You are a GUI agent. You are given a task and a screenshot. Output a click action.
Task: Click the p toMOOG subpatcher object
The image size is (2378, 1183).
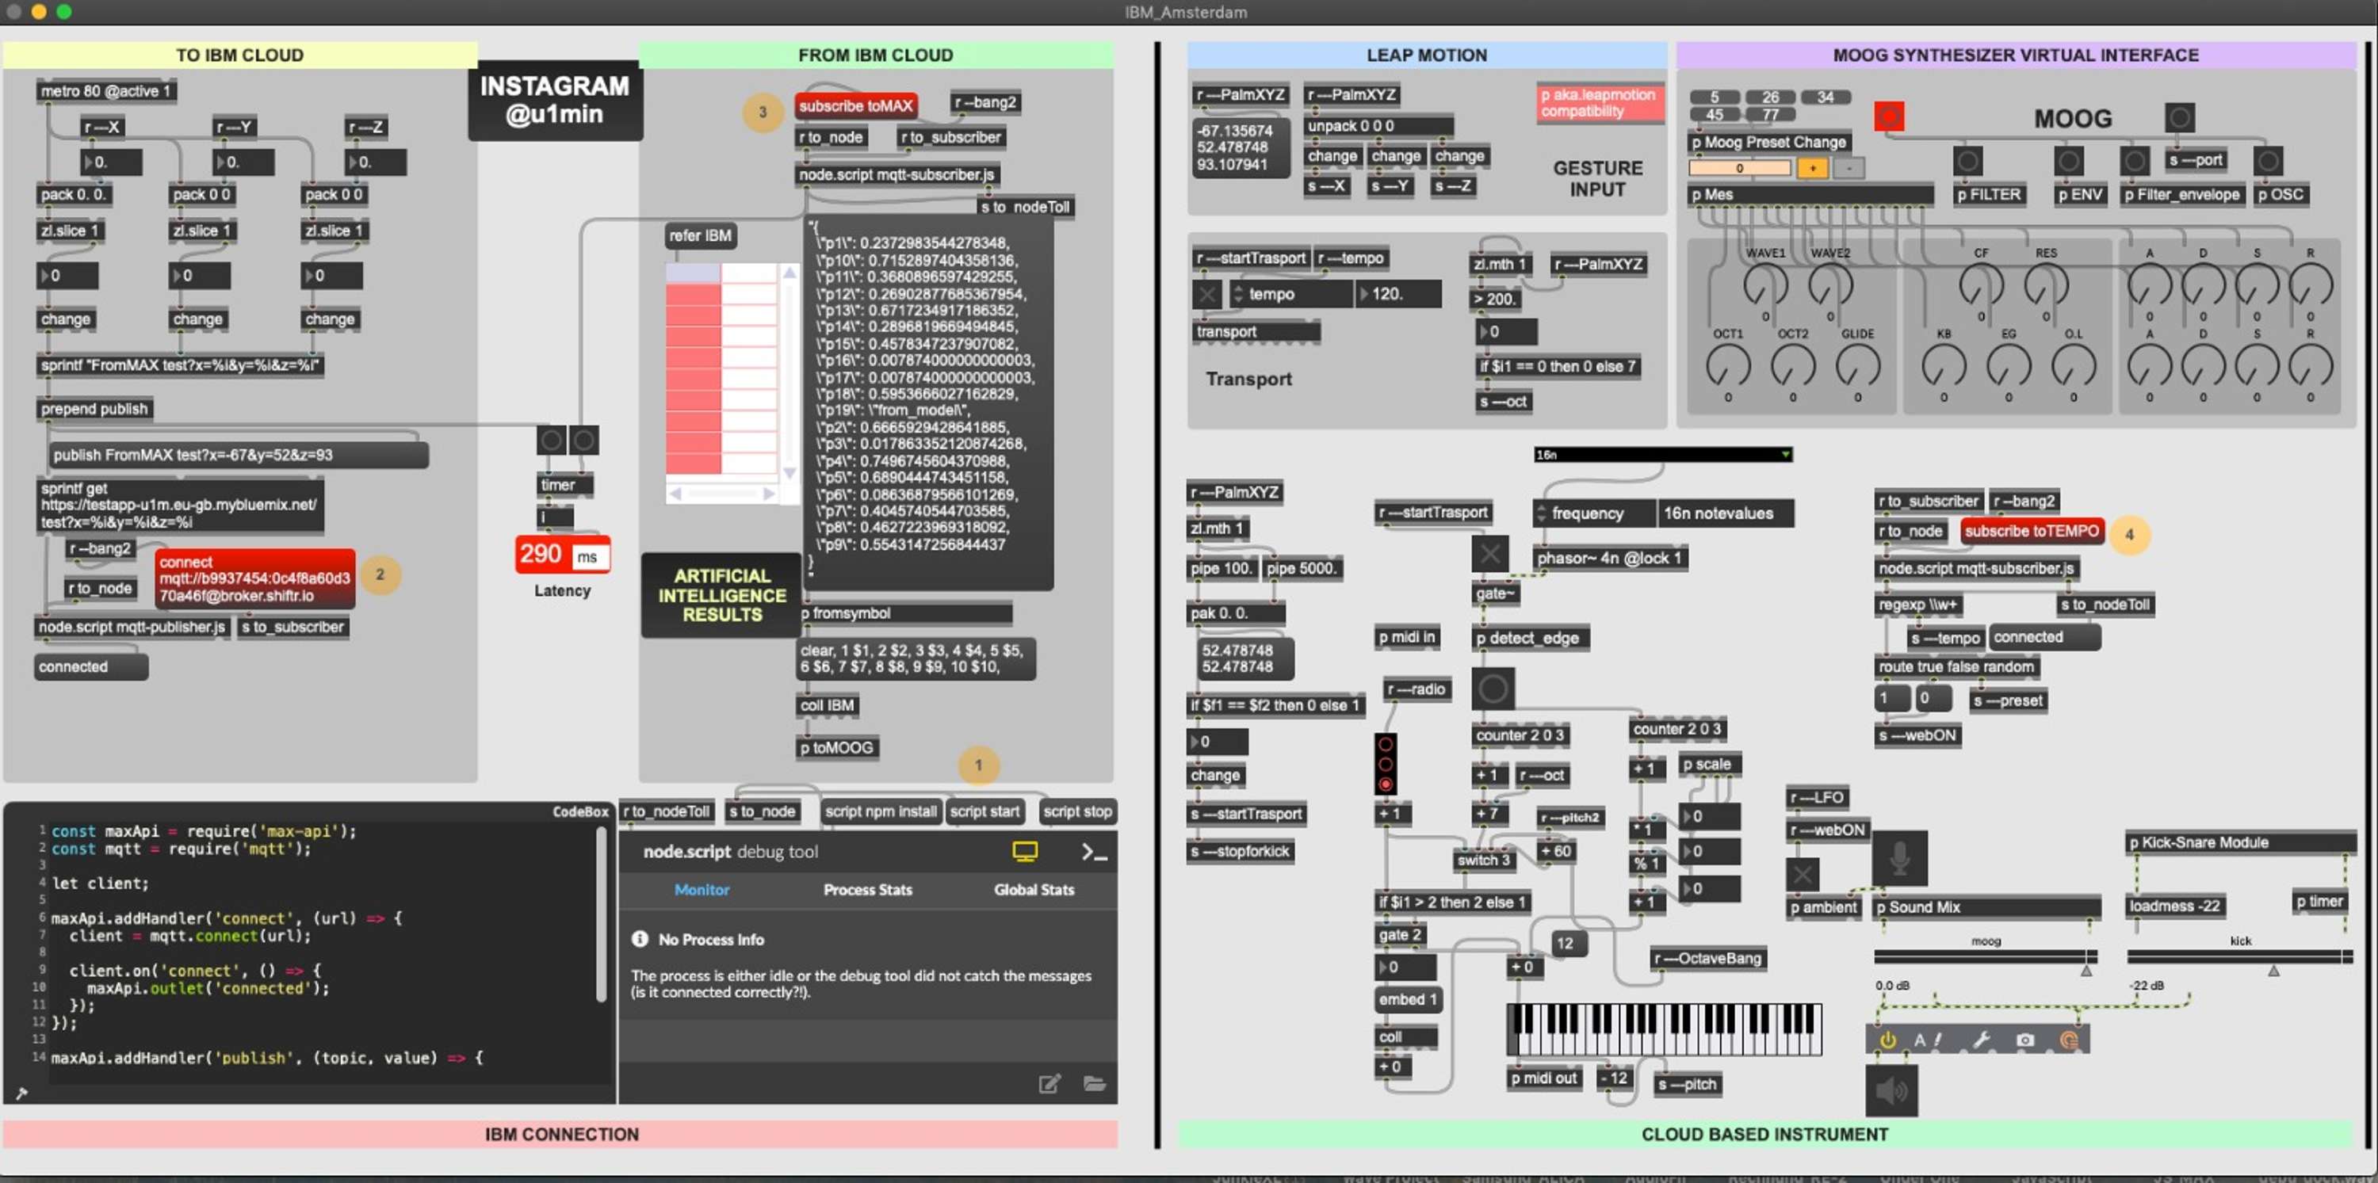(837, 747)
